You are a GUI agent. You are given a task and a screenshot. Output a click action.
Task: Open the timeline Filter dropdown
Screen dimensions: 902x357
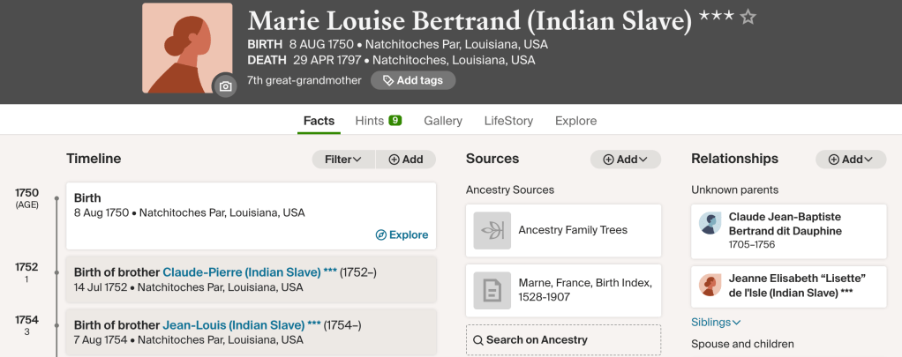pos(343,160)
